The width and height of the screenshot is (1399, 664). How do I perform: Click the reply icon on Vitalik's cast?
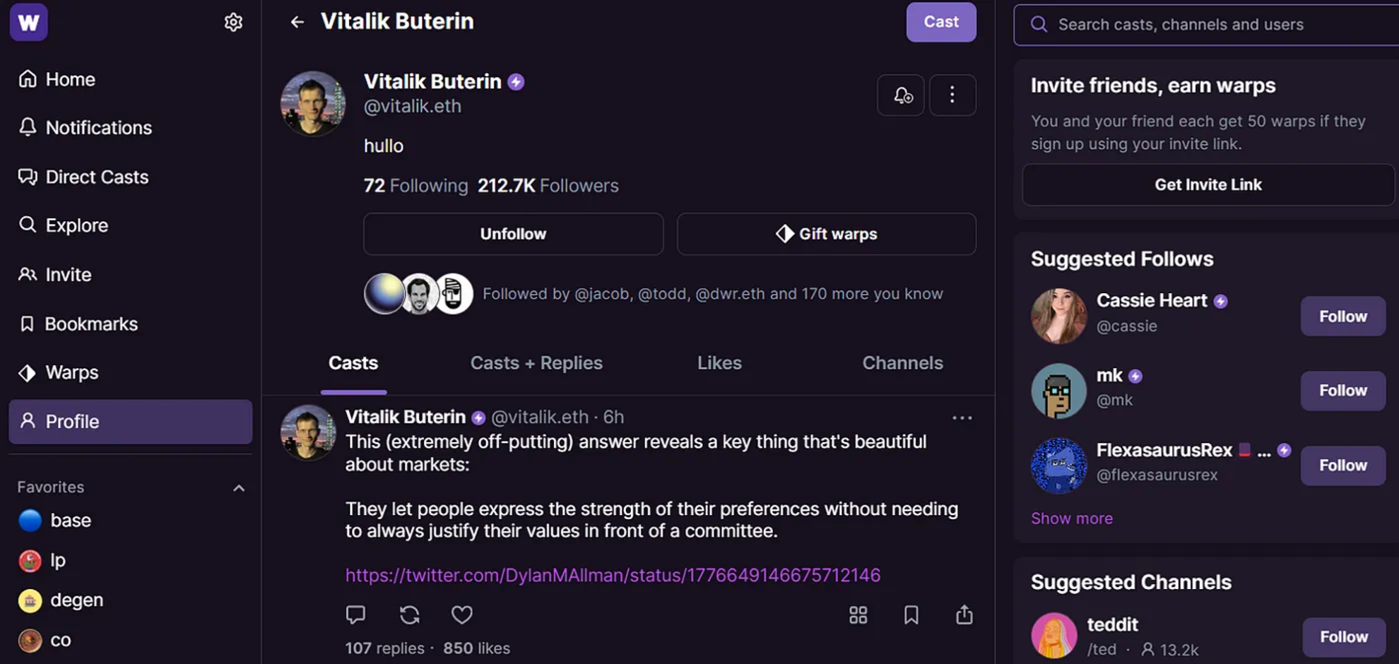[355, 615]
